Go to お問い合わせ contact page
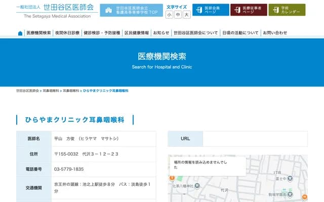This screenshot has height=202, width=324. (275, 33)
